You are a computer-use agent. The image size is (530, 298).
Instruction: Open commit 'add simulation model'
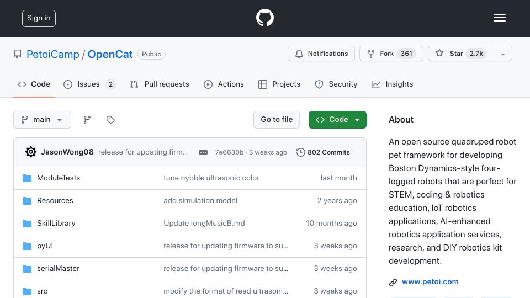pos(200,201)
